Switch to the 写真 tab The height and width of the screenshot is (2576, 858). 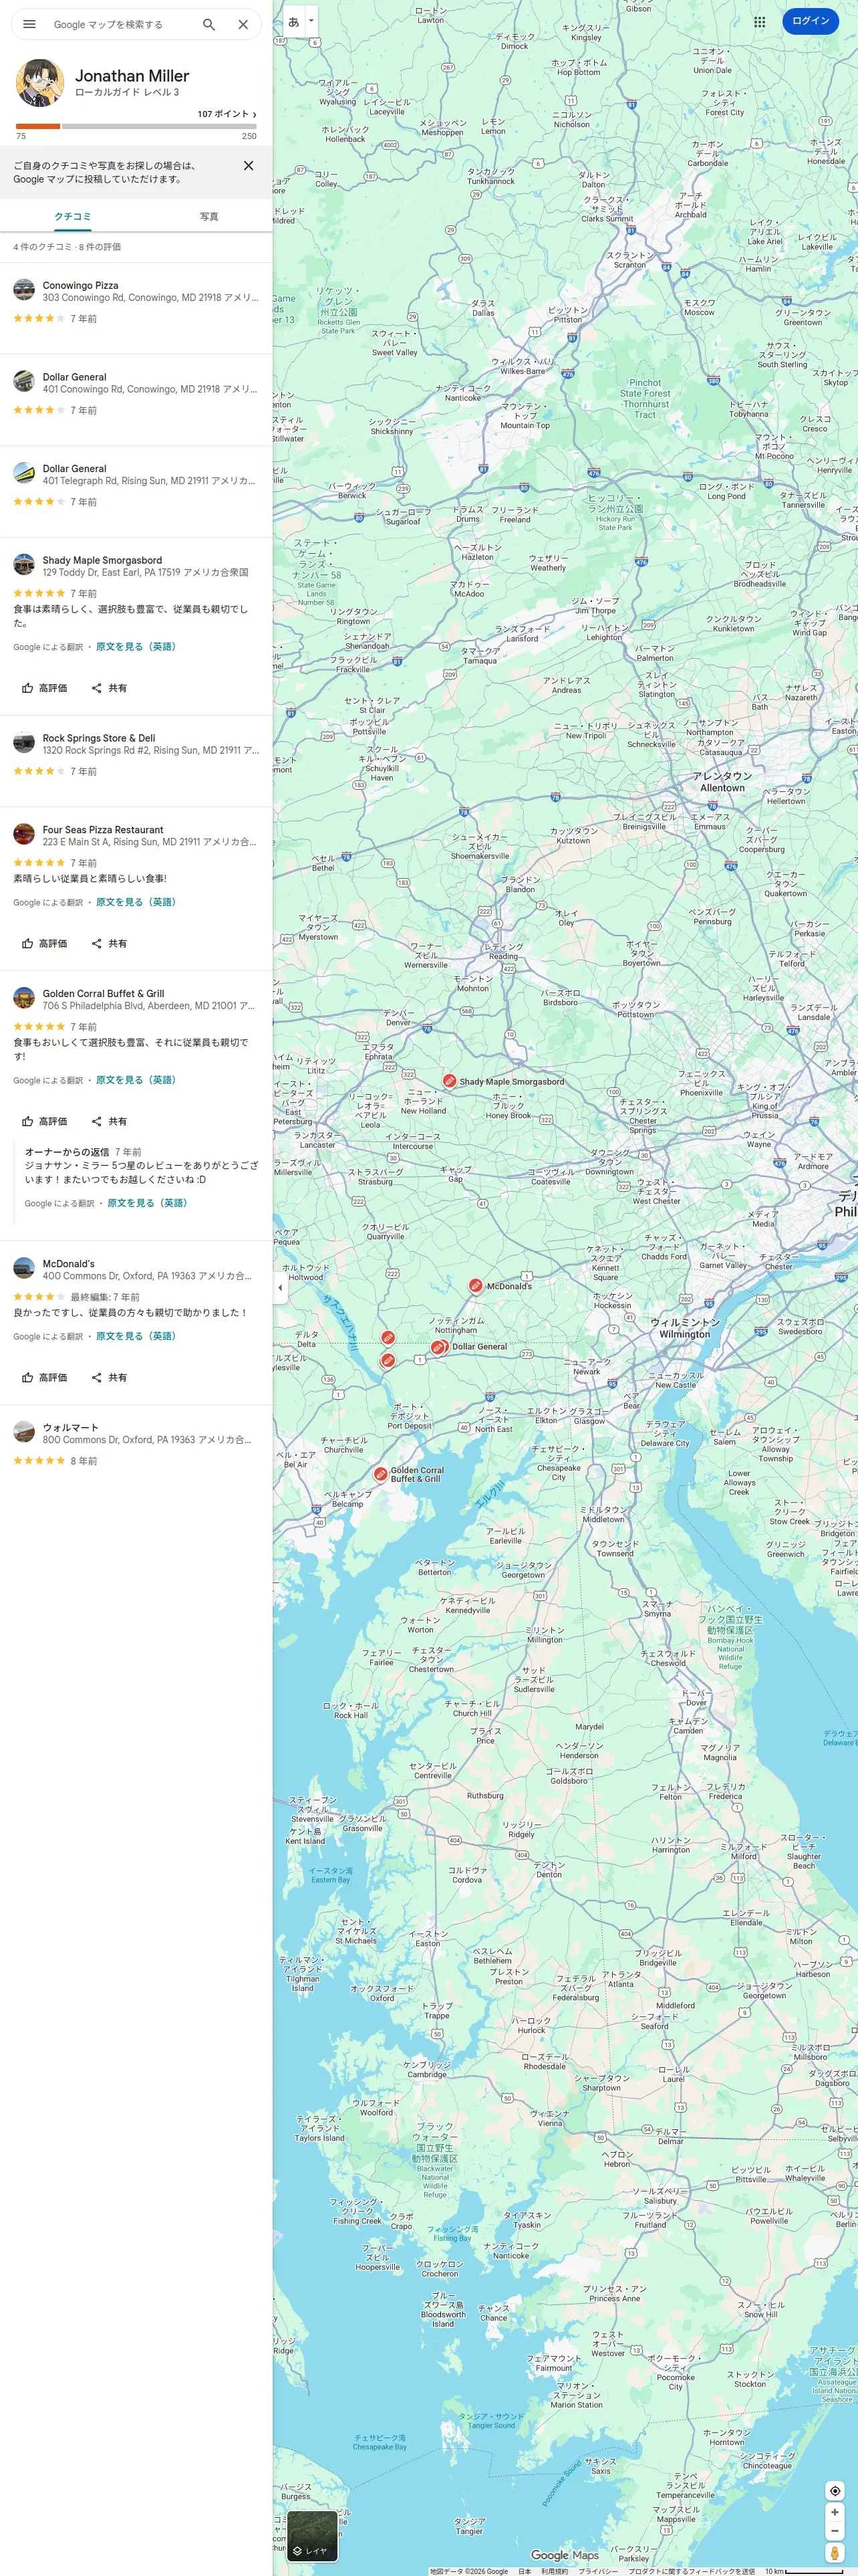[208, 216]
